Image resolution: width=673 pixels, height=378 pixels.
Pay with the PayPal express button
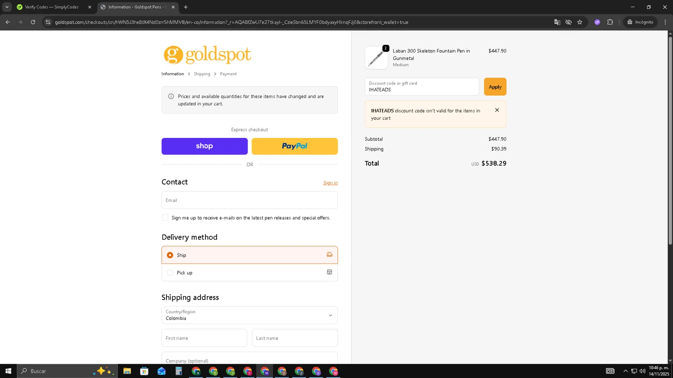tap(295, 146)
